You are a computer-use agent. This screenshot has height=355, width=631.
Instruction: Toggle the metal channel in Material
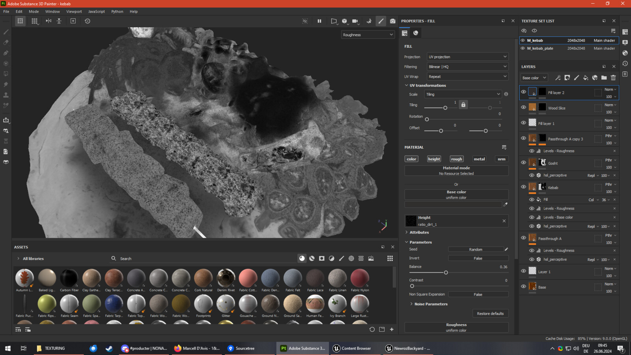(x=479, y=159)
